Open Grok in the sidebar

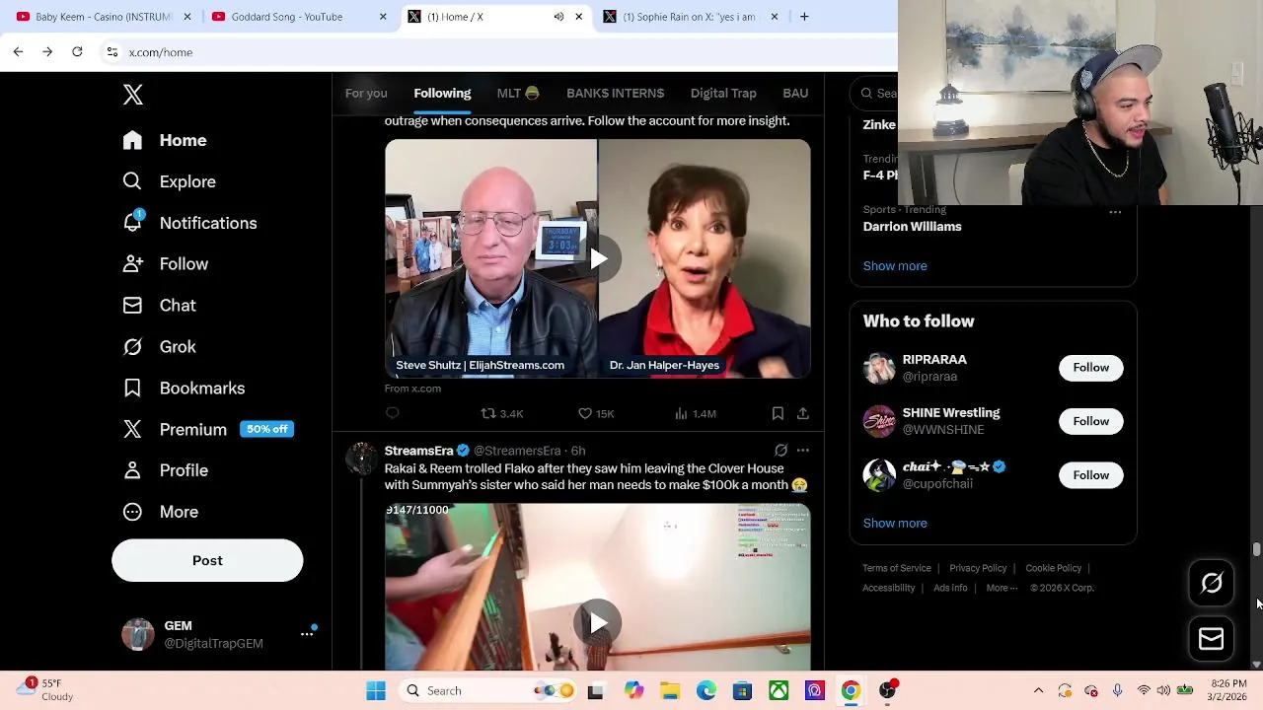pyautogui.click(x=159, y=347)
